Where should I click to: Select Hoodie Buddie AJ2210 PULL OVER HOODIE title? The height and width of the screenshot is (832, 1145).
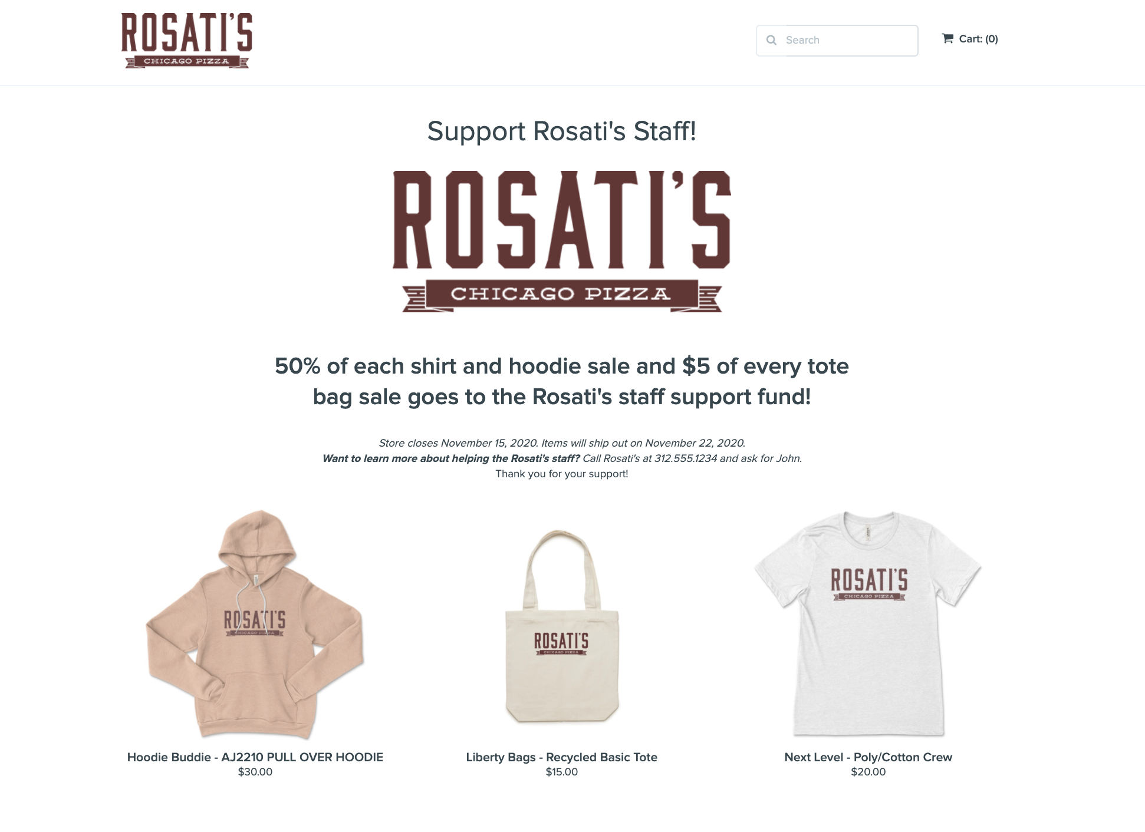255,757
